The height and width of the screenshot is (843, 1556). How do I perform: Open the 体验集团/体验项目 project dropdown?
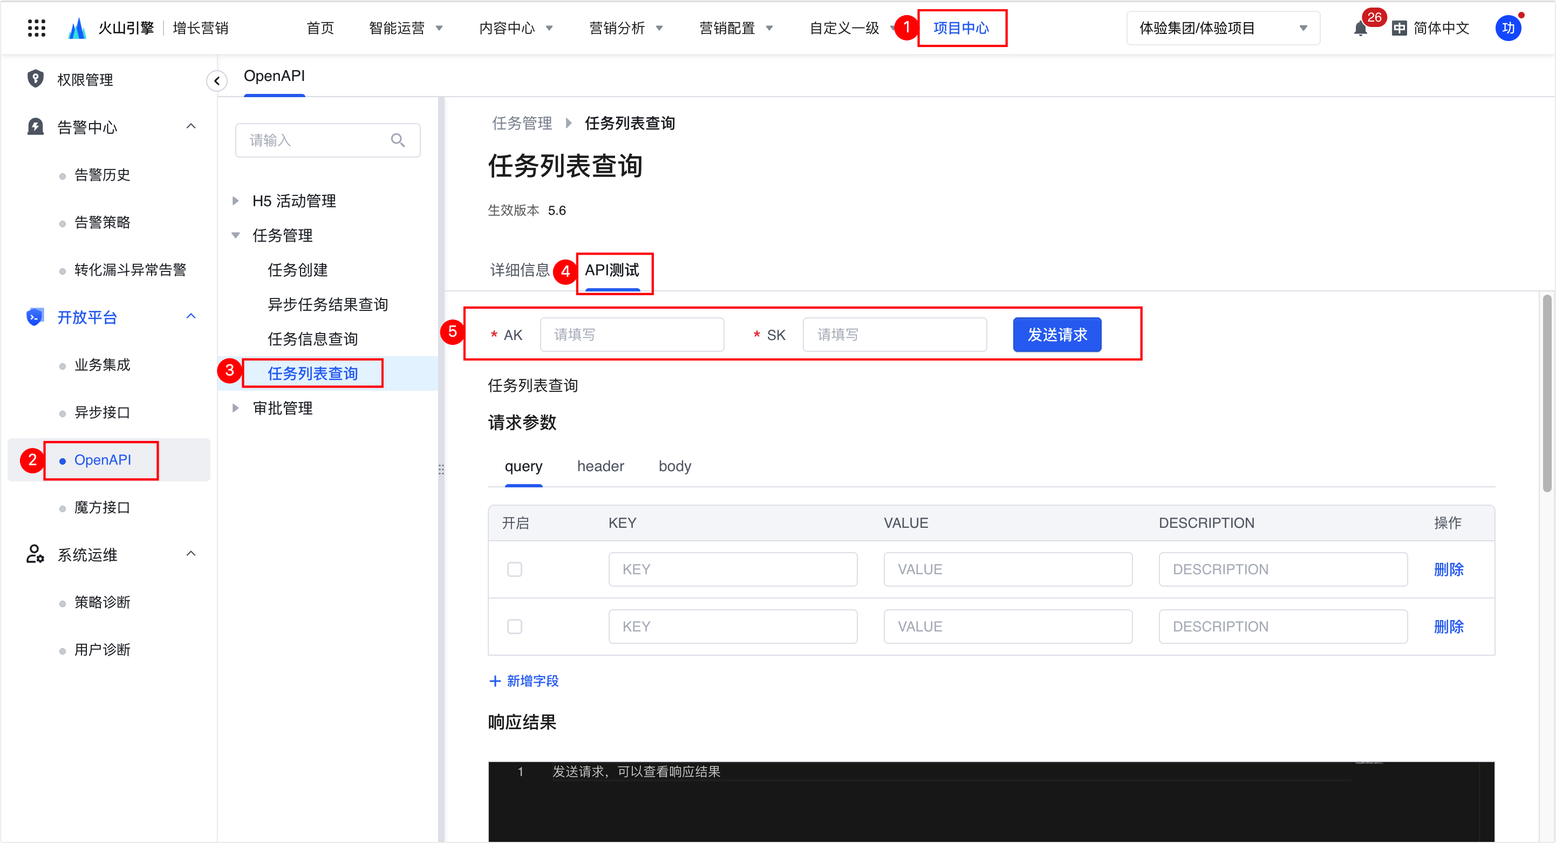pyautogui.click(x=1223, y=29)
